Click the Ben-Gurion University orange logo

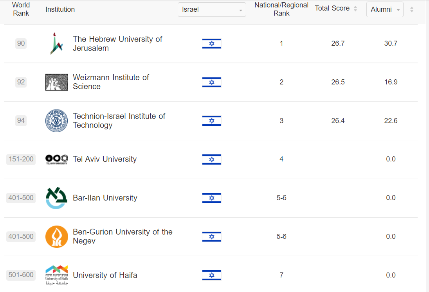57,236
